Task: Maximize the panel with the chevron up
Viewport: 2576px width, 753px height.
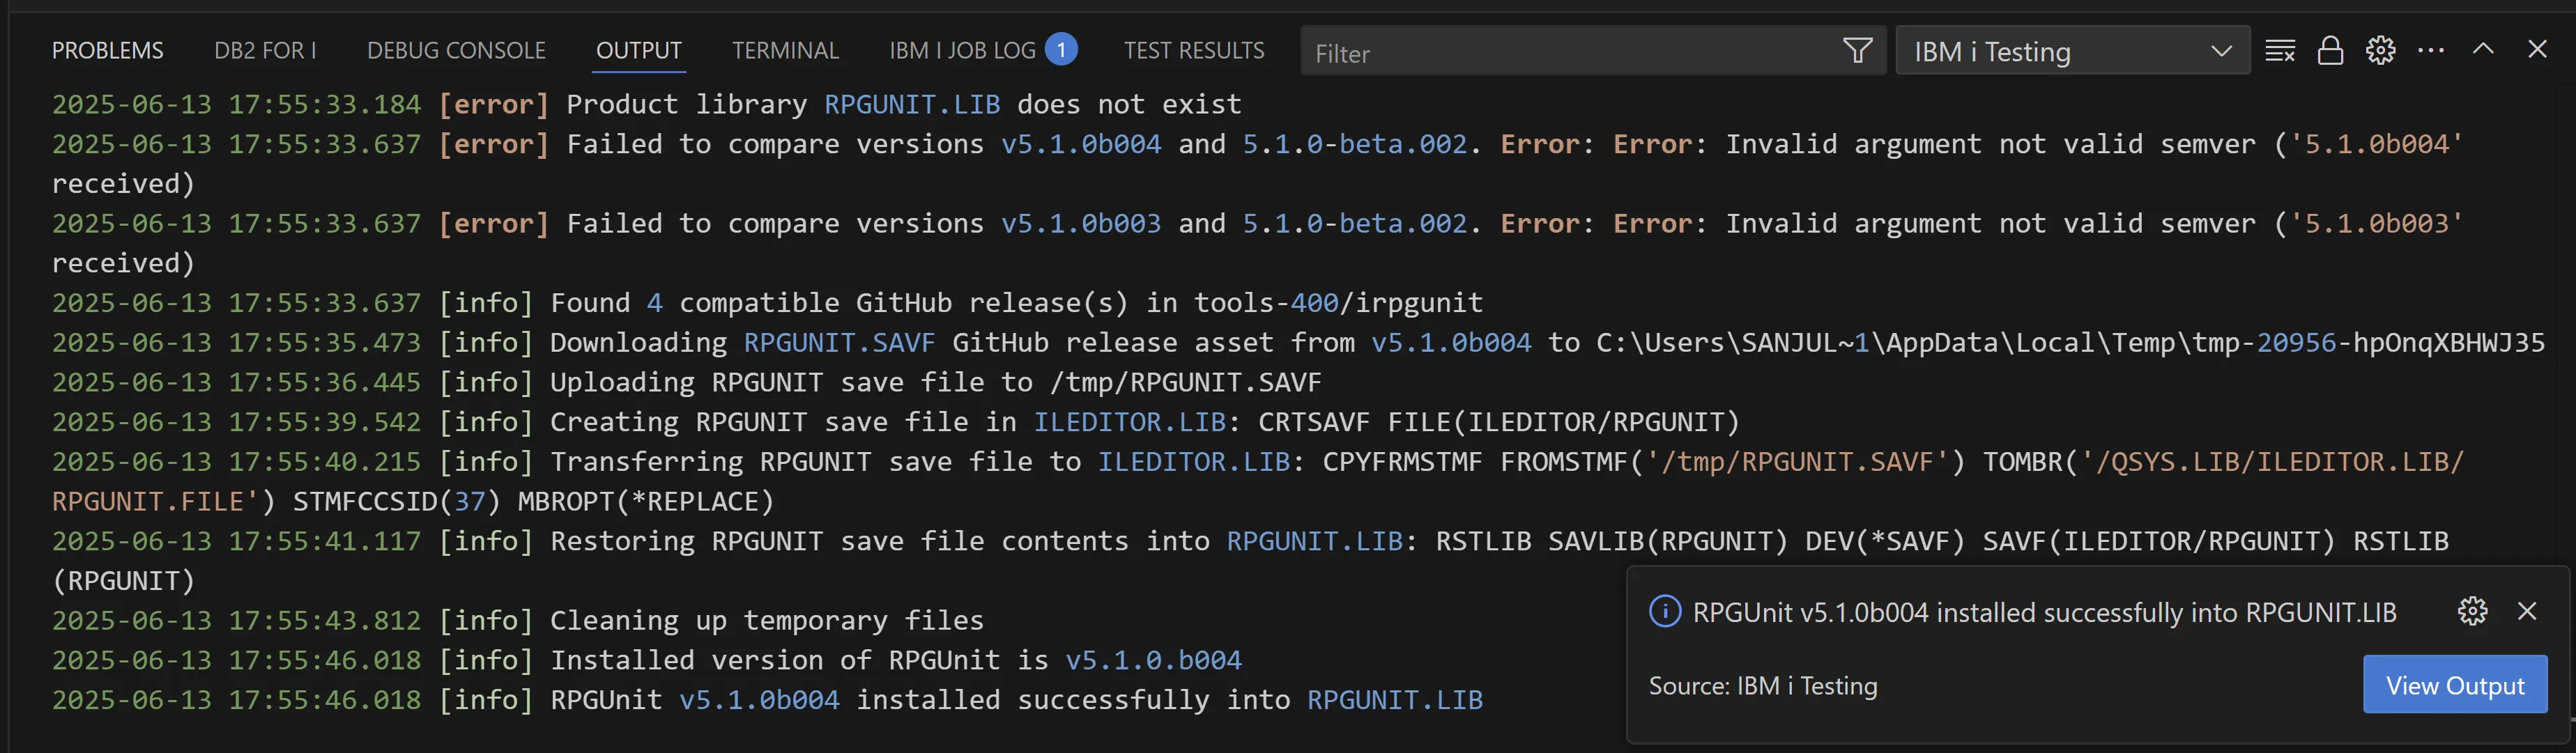Action: click(2483, 50)
